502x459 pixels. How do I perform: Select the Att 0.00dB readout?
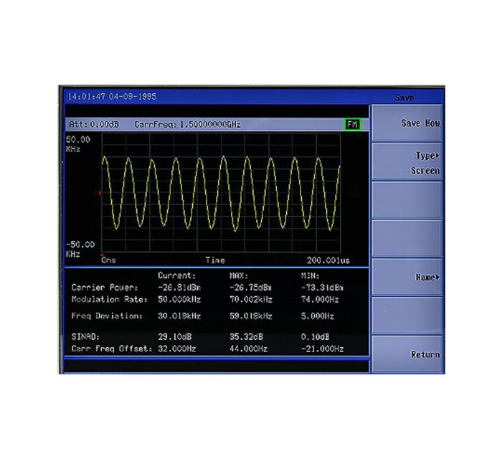click(x=94, y=124)
